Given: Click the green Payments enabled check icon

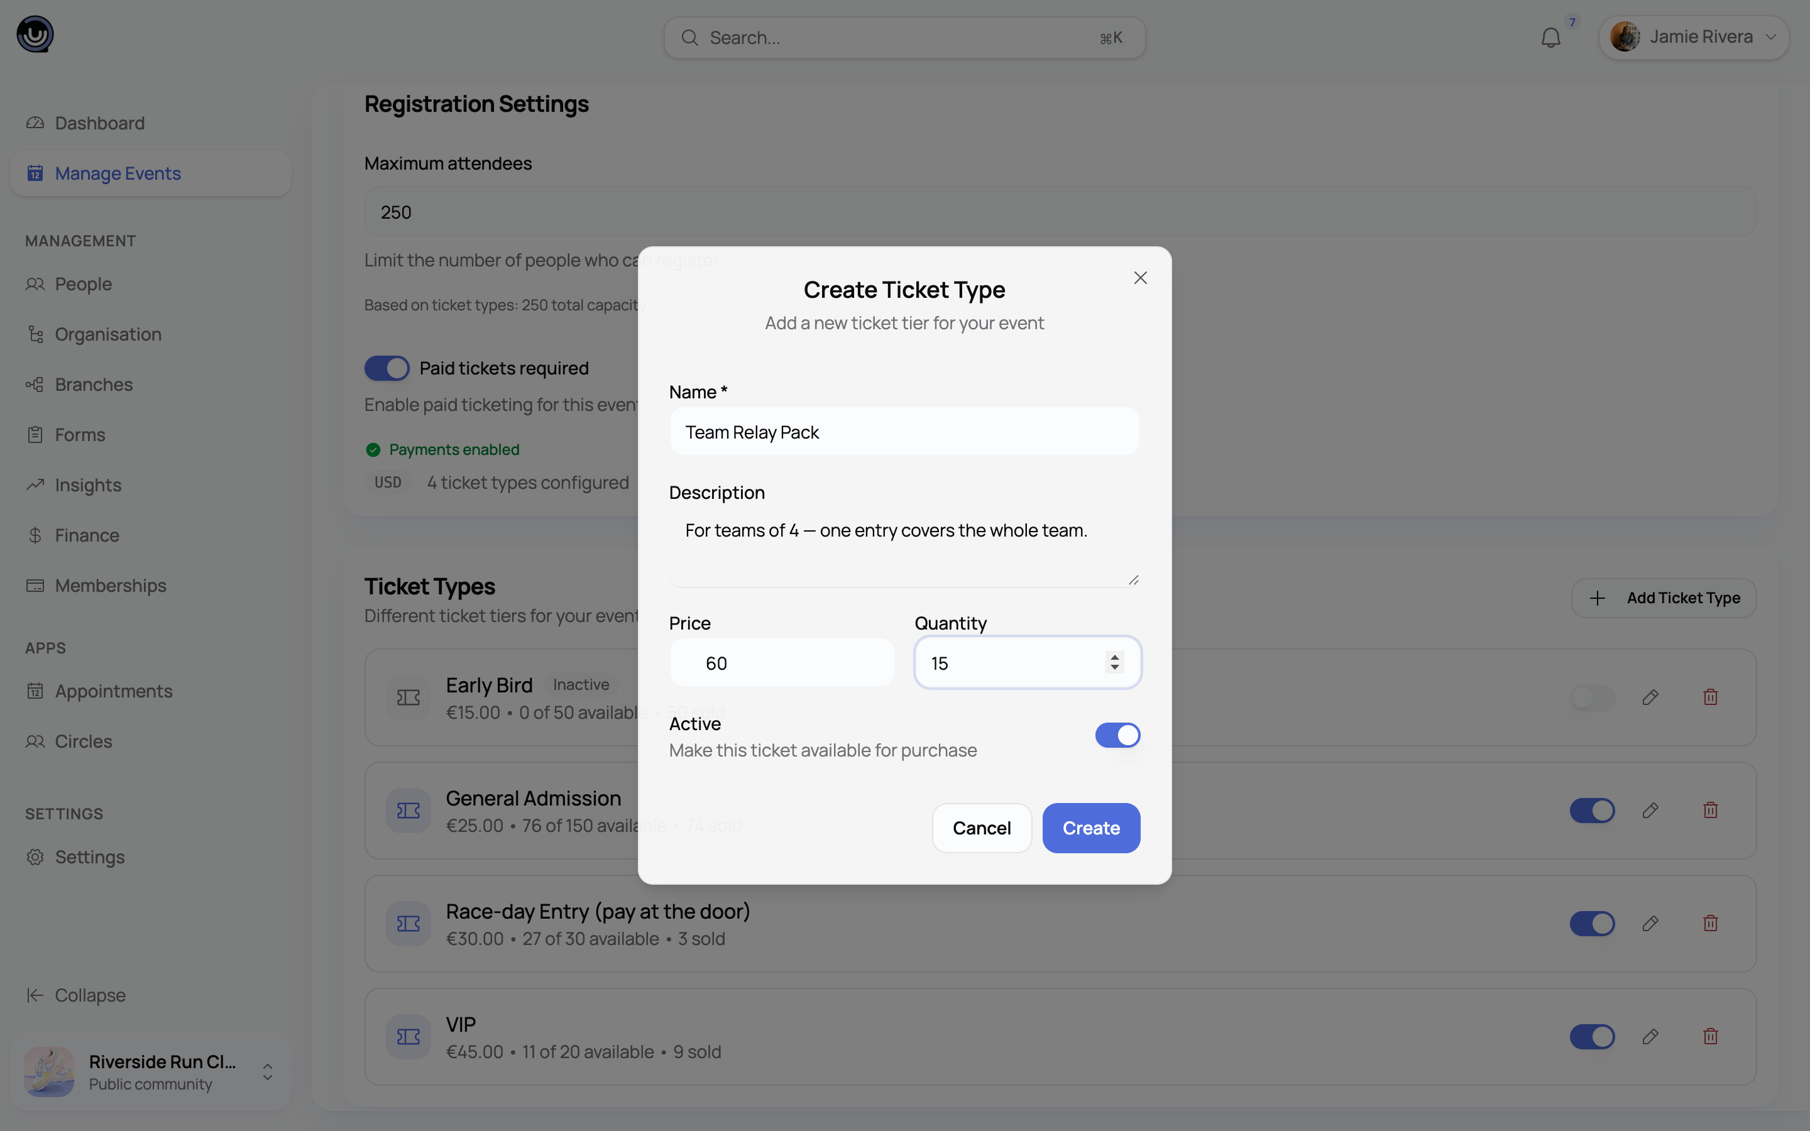Looking at the screenshot, I should click(x=373, y=449).
